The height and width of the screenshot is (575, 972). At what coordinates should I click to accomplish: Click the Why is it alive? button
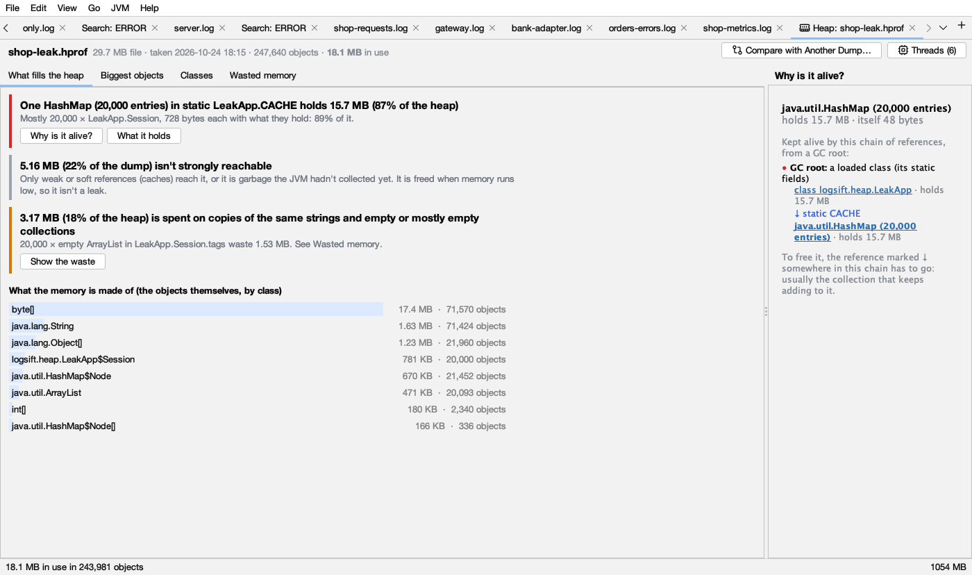coord(61,136)
